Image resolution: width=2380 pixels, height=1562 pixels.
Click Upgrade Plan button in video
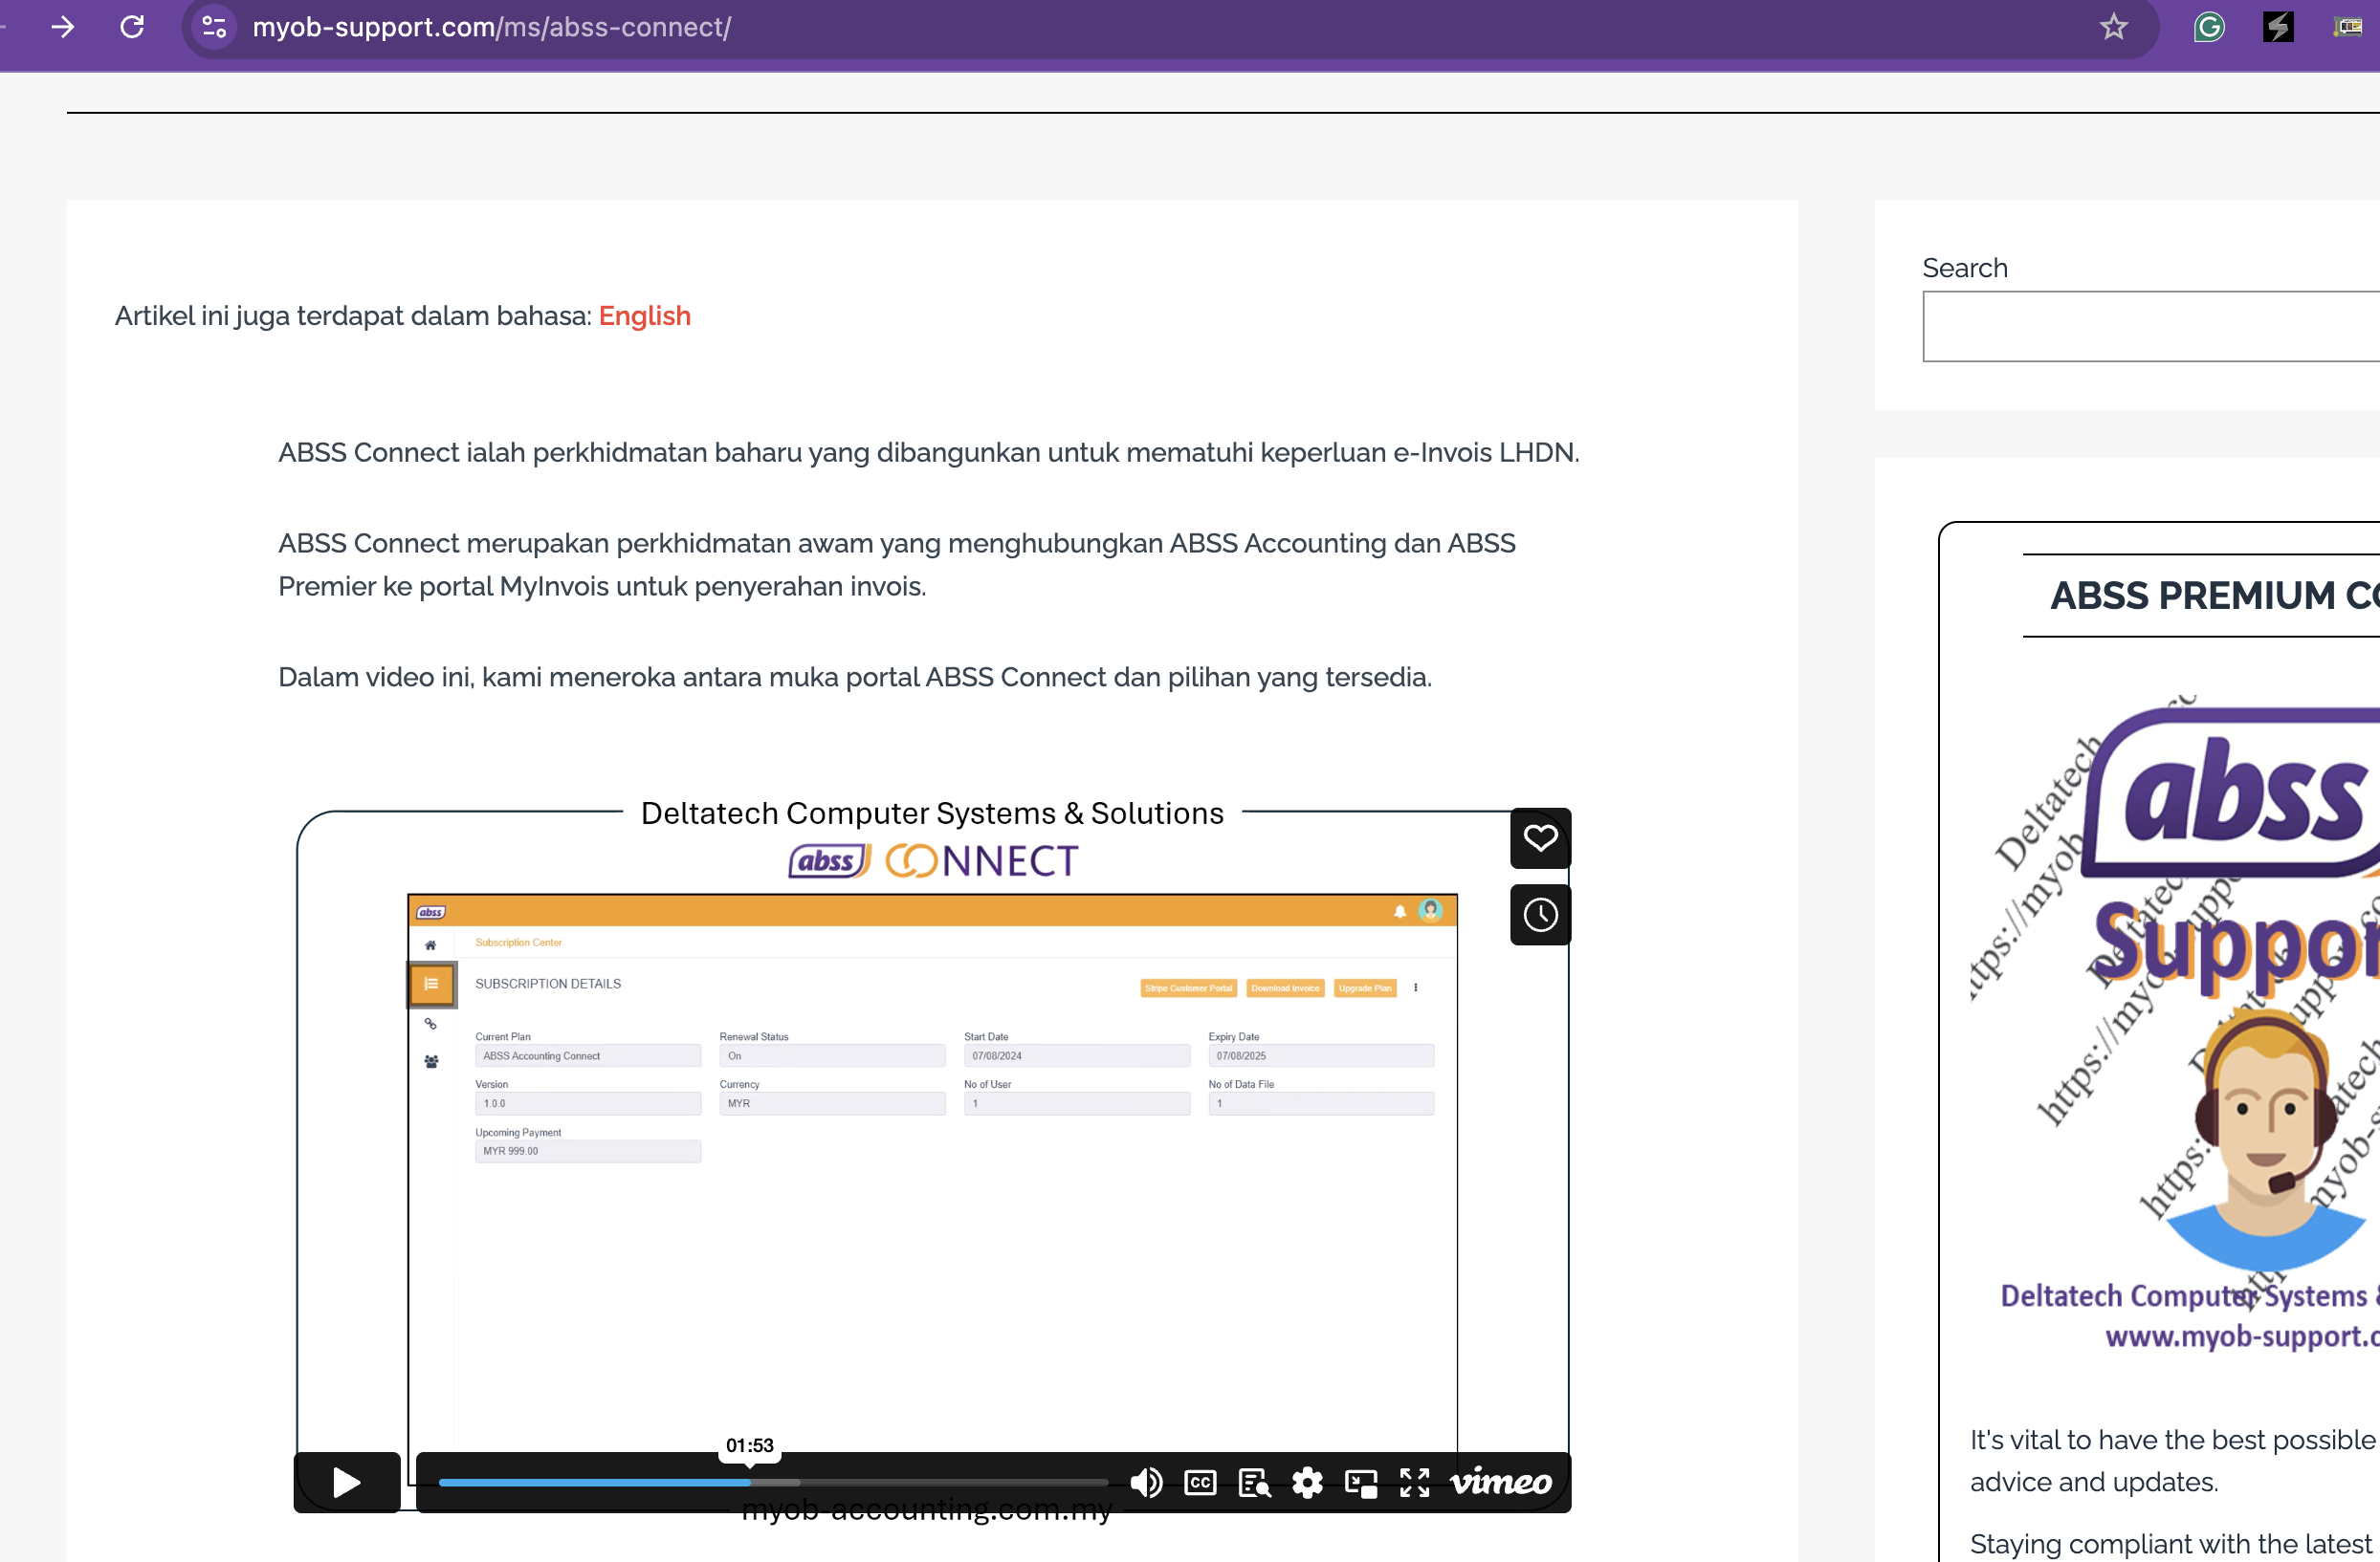point(1365,987)
